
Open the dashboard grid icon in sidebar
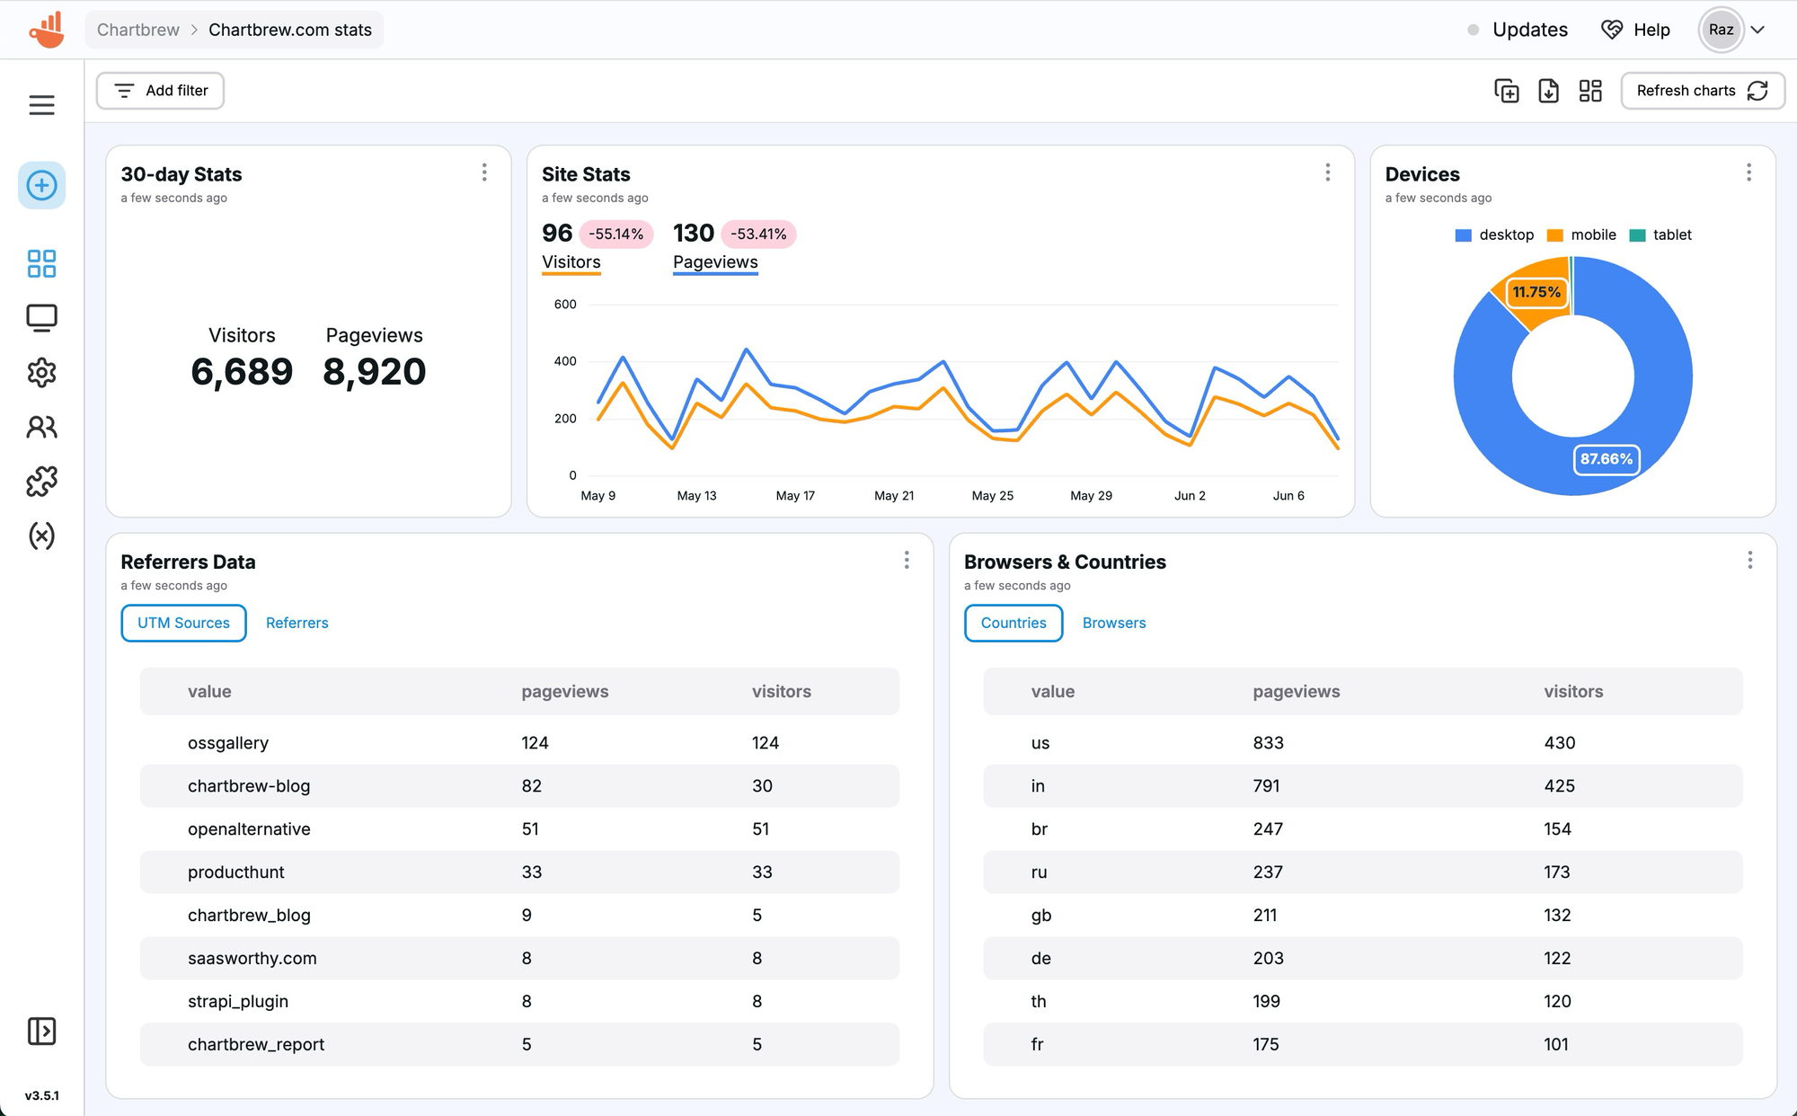click(41, 263)
